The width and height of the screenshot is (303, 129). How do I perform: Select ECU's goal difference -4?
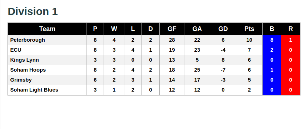(223, 50)
